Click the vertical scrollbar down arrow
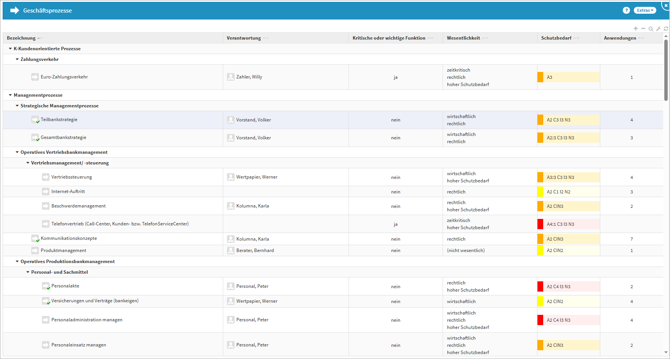This screenshot has height=359, width=670. tap(666, 353)
